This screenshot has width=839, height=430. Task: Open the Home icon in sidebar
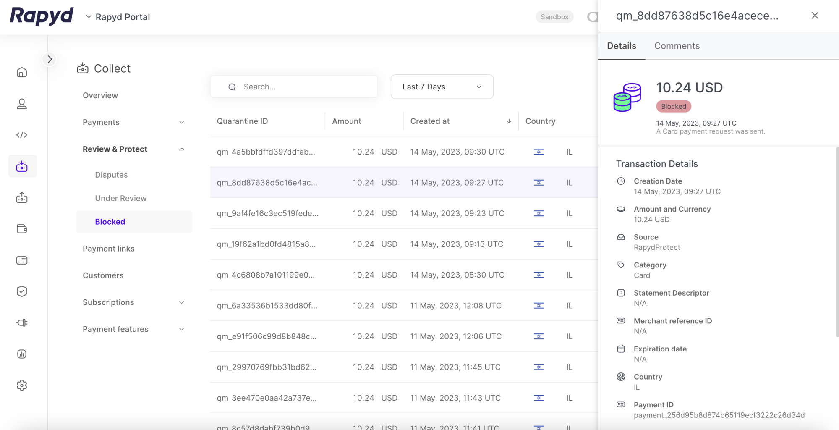point(22,73)
